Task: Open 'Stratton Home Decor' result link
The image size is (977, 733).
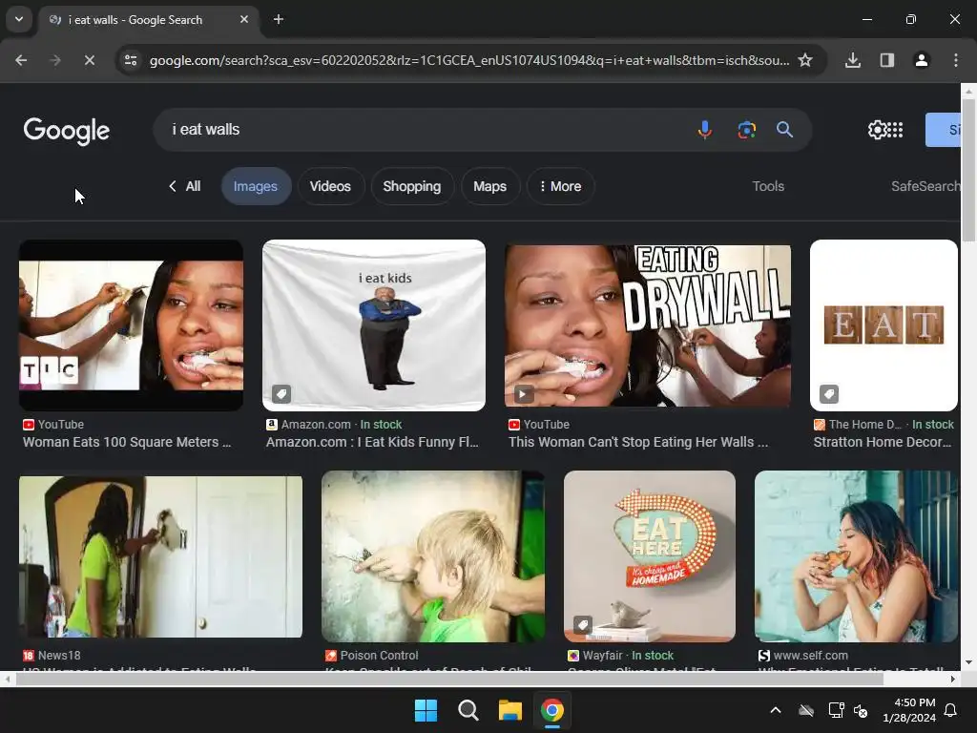Action: [x=883, y=442]
